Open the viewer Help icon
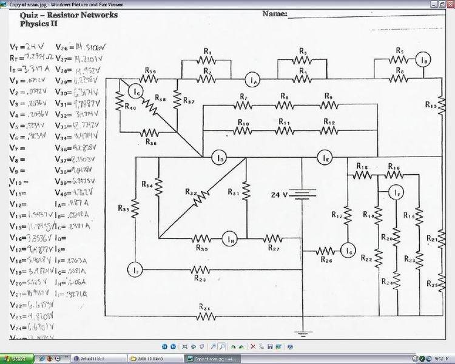455x364 pixels. (290, 346)
